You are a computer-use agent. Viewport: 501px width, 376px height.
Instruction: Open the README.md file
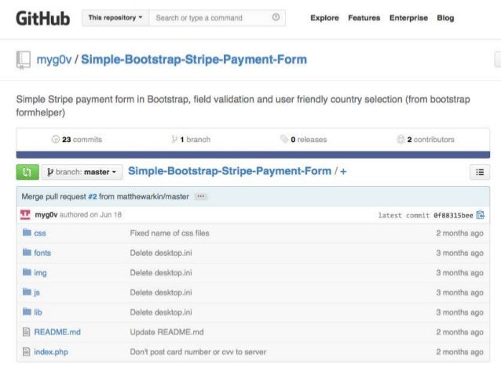[x=57, y=332]
